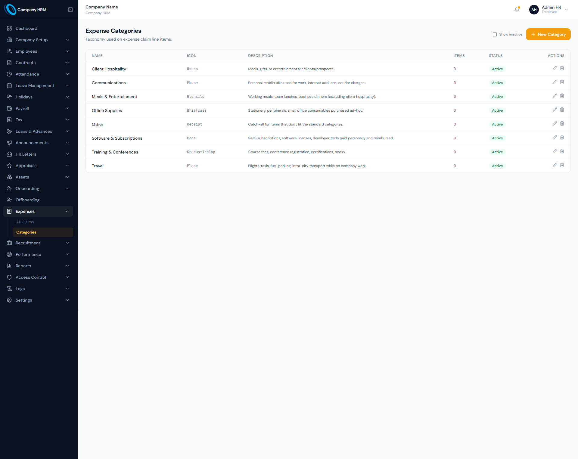
Task: Click the Attendance clock icon
Action: pos(9,74)
